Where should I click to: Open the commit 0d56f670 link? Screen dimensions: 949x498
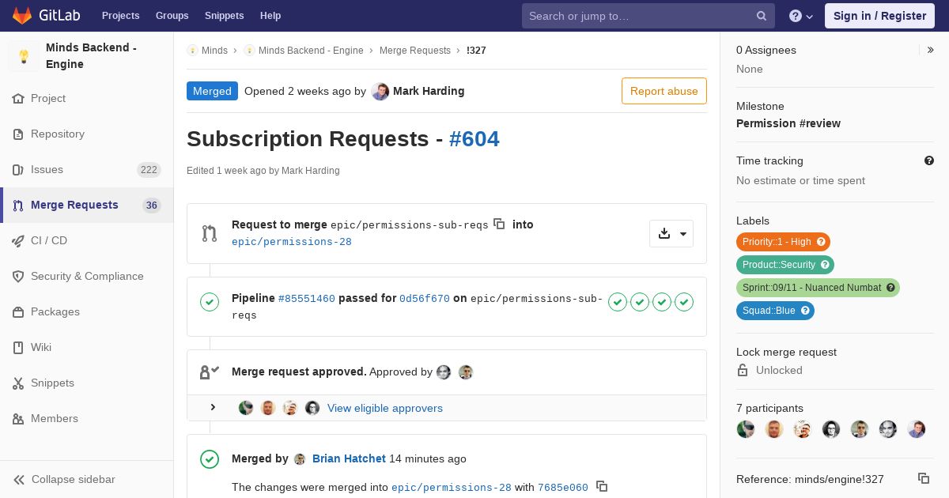425,299
